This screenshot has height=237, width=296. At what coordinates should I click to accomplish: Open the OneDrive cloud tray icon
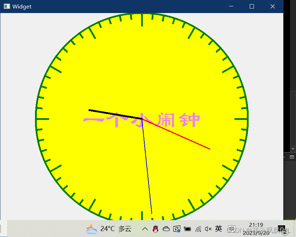pyautogui.click(x=166, y=229)
